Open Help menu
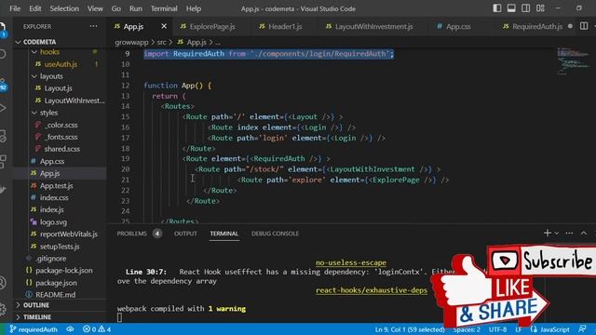The height and width of the screenshot is (335, 596). (194, 8)
